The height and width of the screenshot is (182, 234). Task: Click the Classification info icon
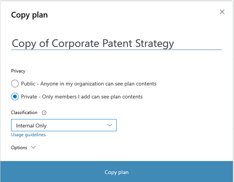click(44, 113)
